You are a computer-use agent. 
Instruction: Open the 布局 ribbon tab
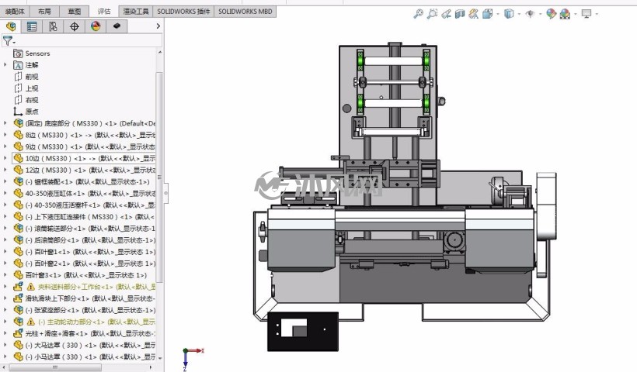44,12
